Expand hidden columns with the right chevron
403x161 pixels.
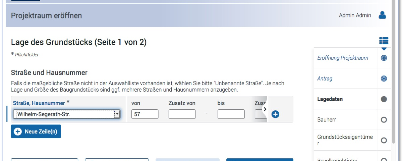point(265,109)
